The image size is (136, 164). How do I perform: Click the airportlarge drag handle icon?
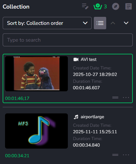(x=115, y=155)
